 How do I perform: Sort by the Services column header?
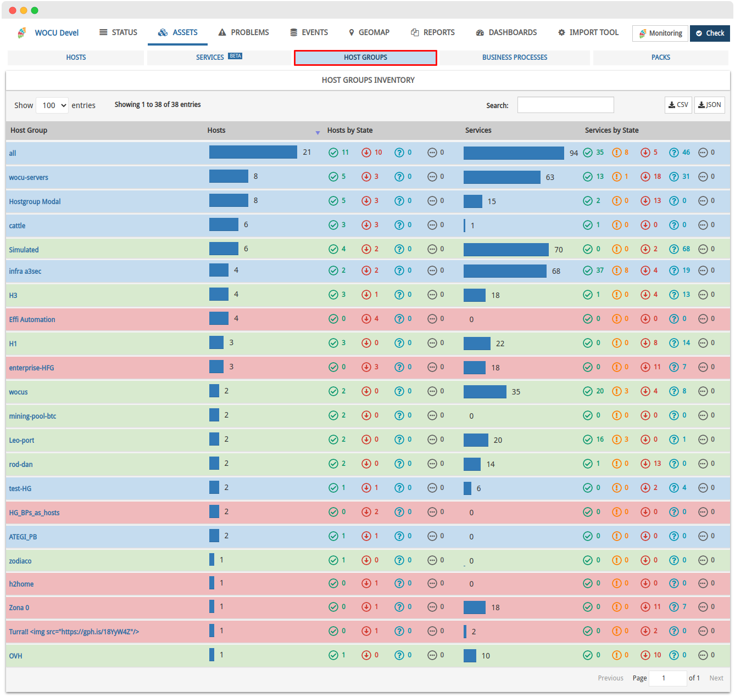(478, 131)
